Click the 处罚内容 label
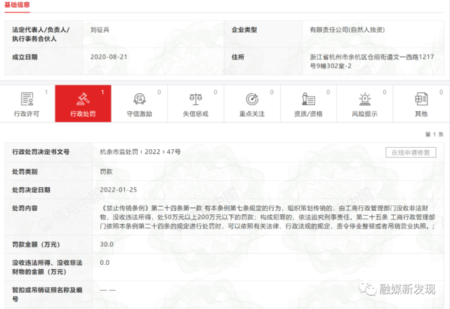This screenshot has height=309, width=450. point(25,208)
